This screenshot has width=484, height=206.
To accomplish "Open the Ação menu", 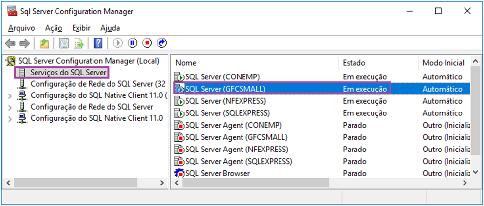I will click(54, 28).
